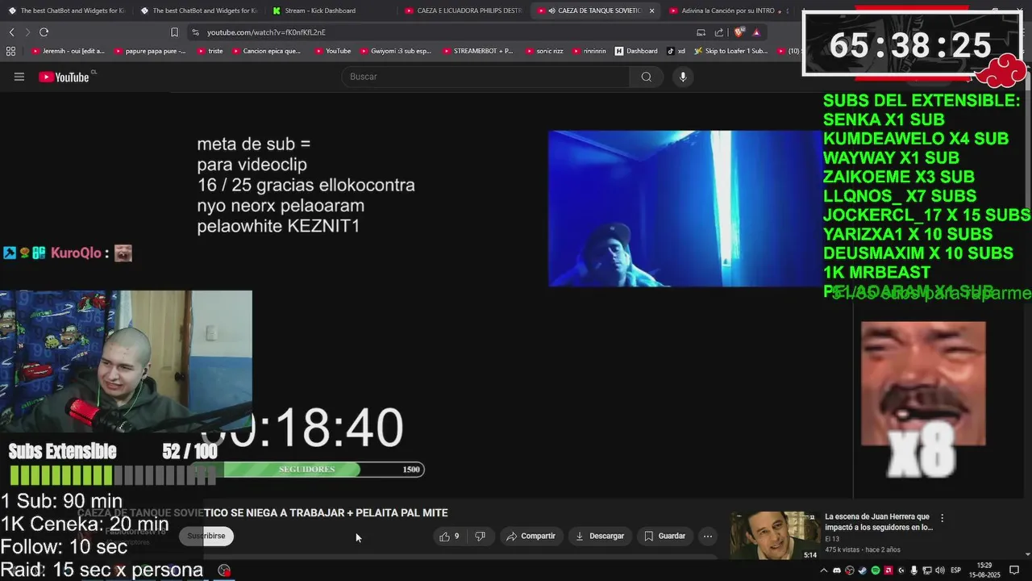Screen dimensions: 1032x581
Task: Start voice search with the microphone
Action: 683,77
